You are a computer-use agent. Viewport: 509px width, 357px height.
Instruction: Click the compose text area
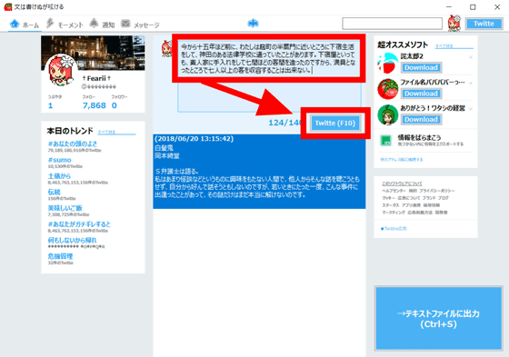click(x=269, y=75)
